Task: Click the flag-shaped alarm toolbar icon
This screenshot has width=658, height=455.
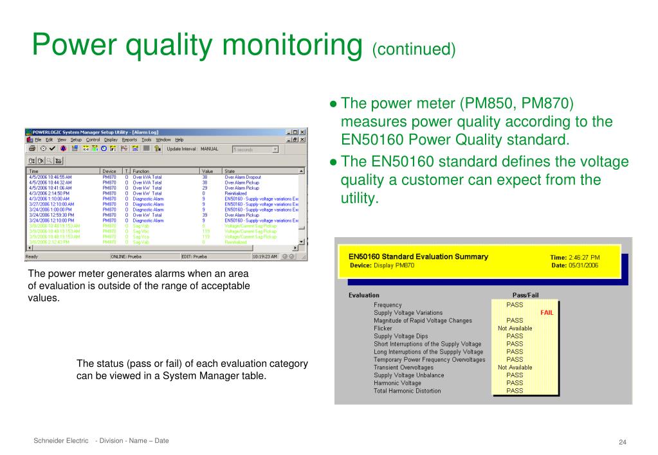Action: [124, 148]
